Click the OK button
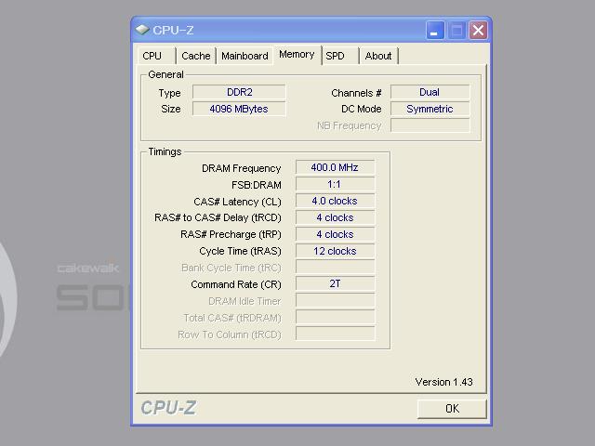 click(452, 409)
